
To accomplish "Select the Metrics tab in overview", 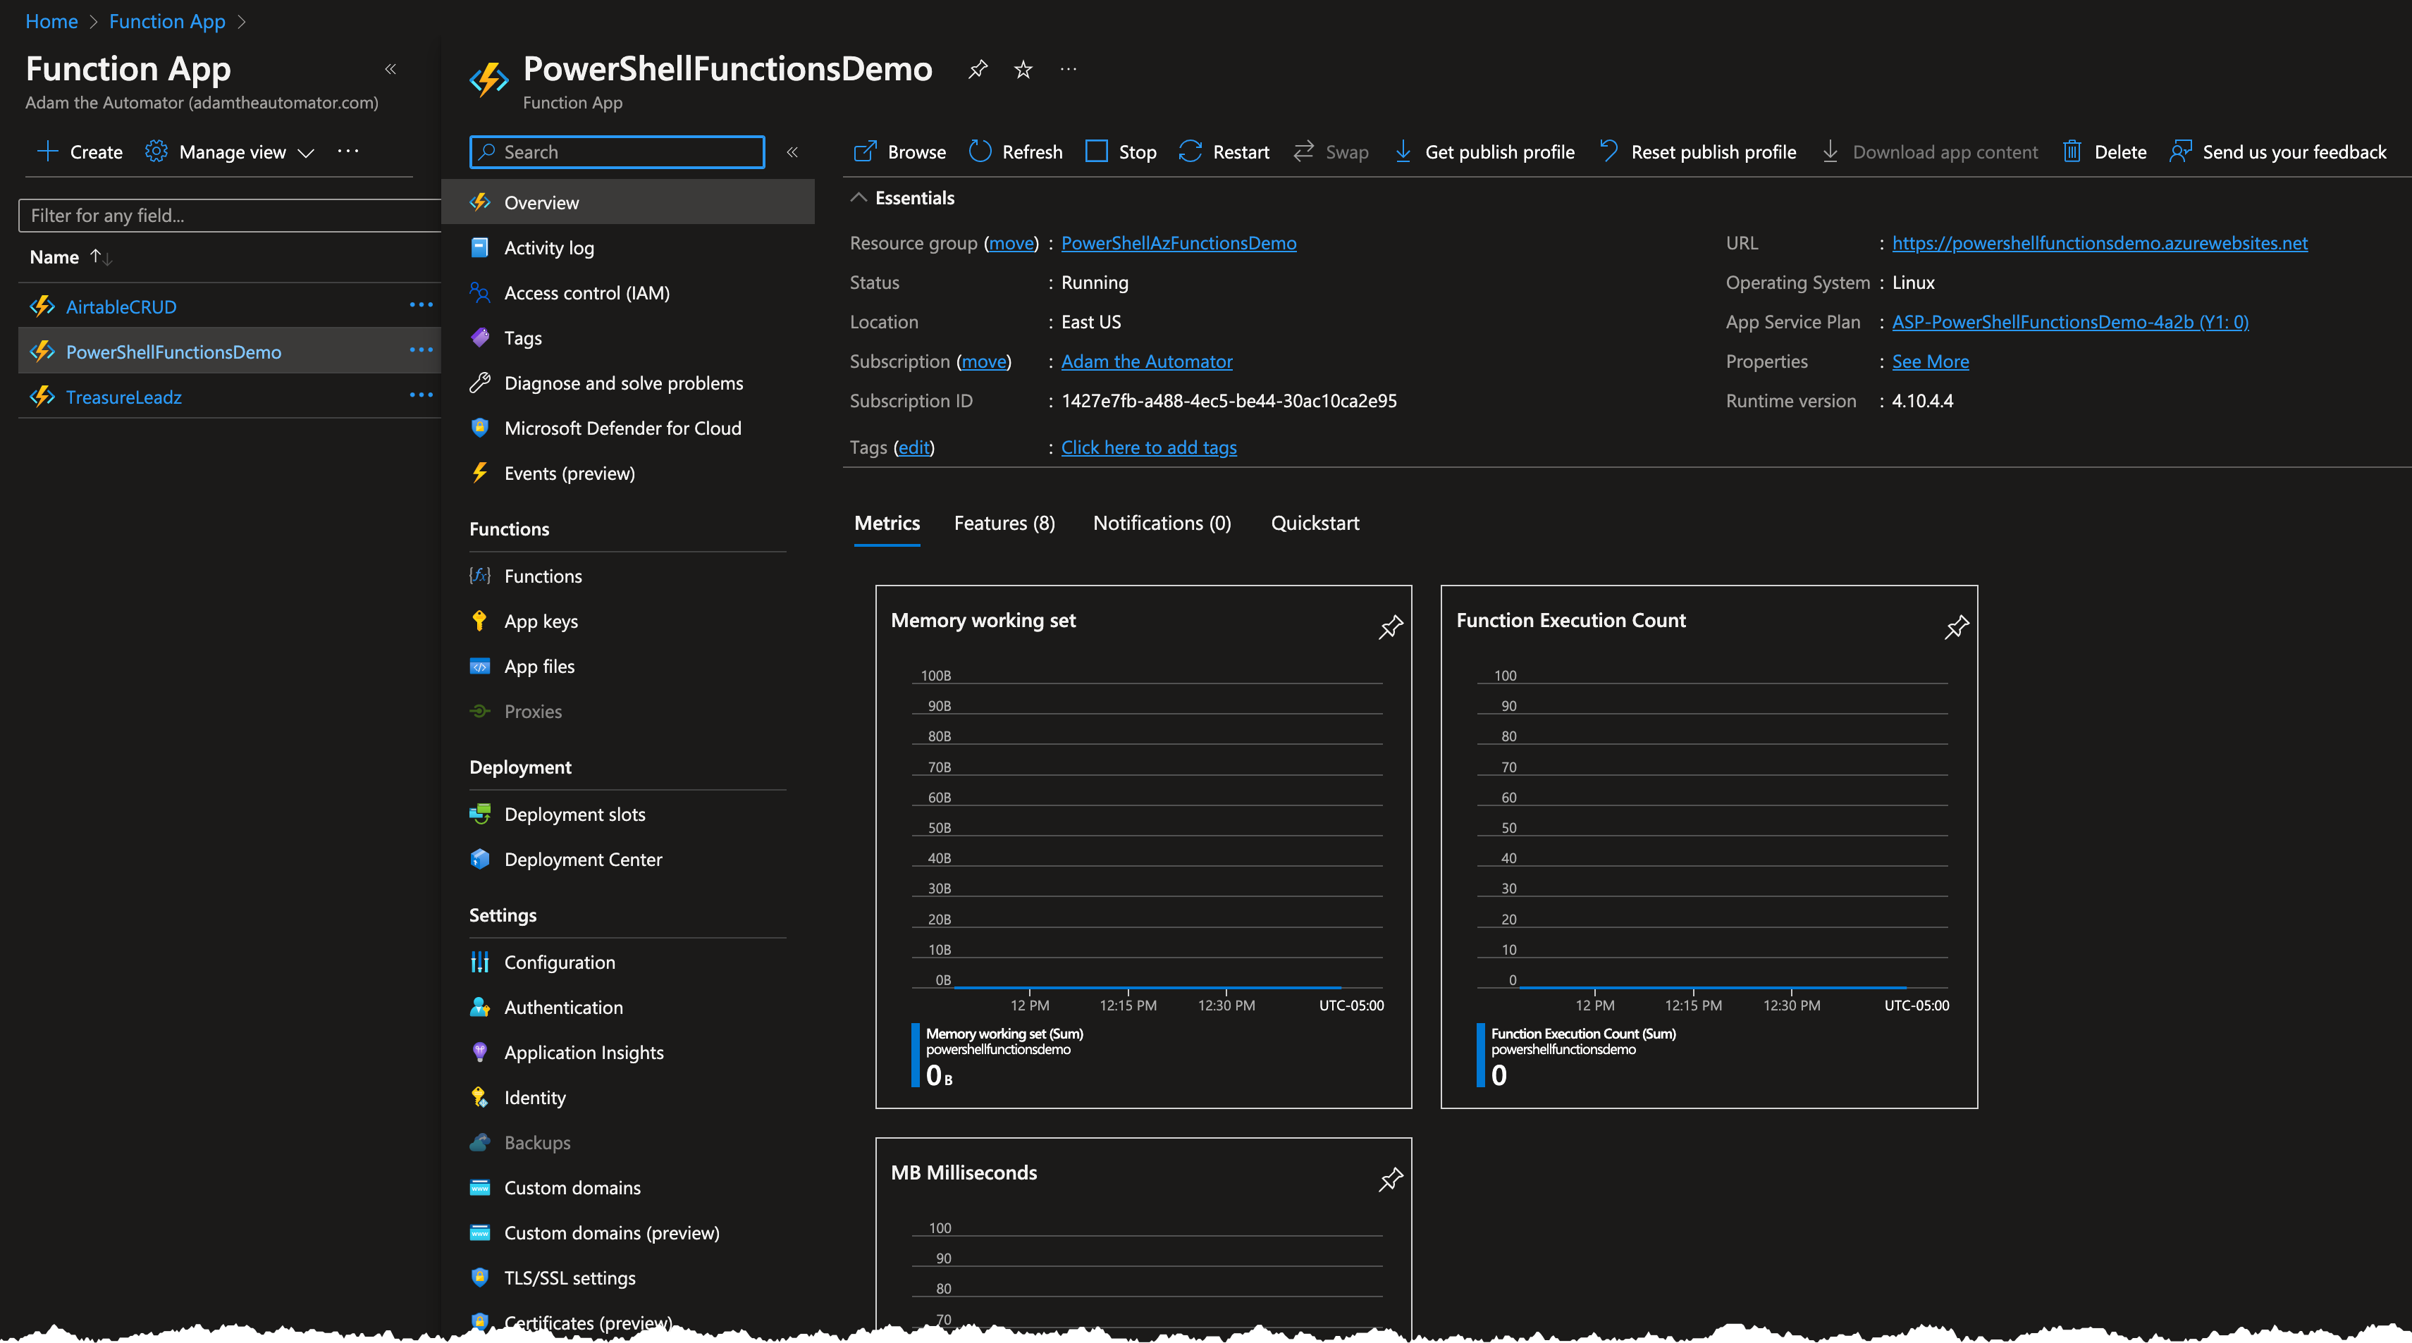I will [887, 521].
